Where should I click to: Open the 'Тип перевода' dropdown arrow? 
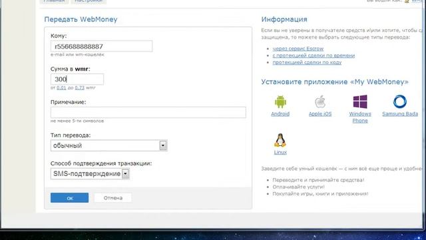[x=162, y=145]
